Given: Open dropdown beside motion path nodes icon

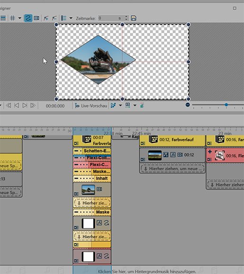Looking at the screenshot, I should tap(120, 105).
